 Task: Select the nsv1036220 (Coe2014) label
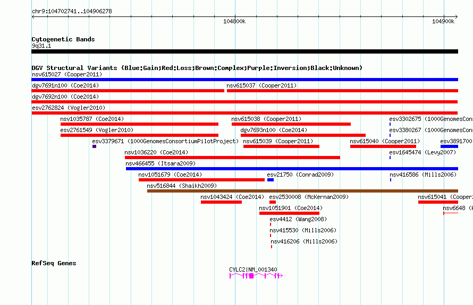156,152
